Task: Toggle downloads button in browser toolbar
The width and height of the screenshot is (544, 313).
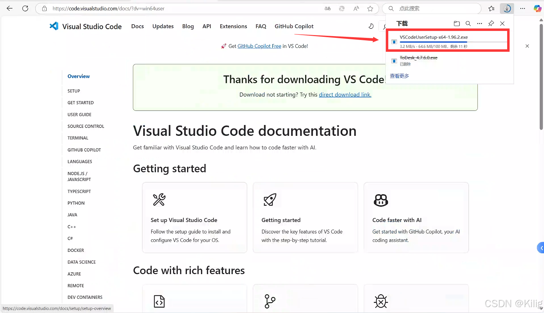Action: tap(507, 8)
